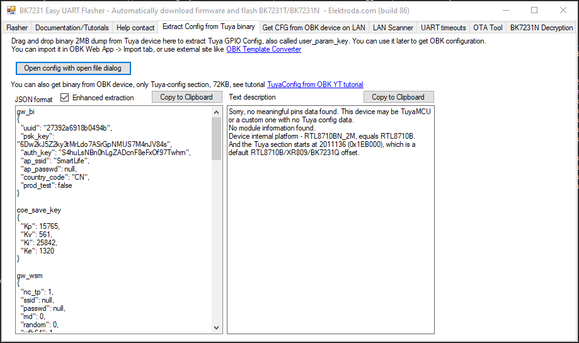The width and height of the screenshot is (579, 343).
Task: Follow the OBK Template Converter link
Action: [x=263, y=49]
